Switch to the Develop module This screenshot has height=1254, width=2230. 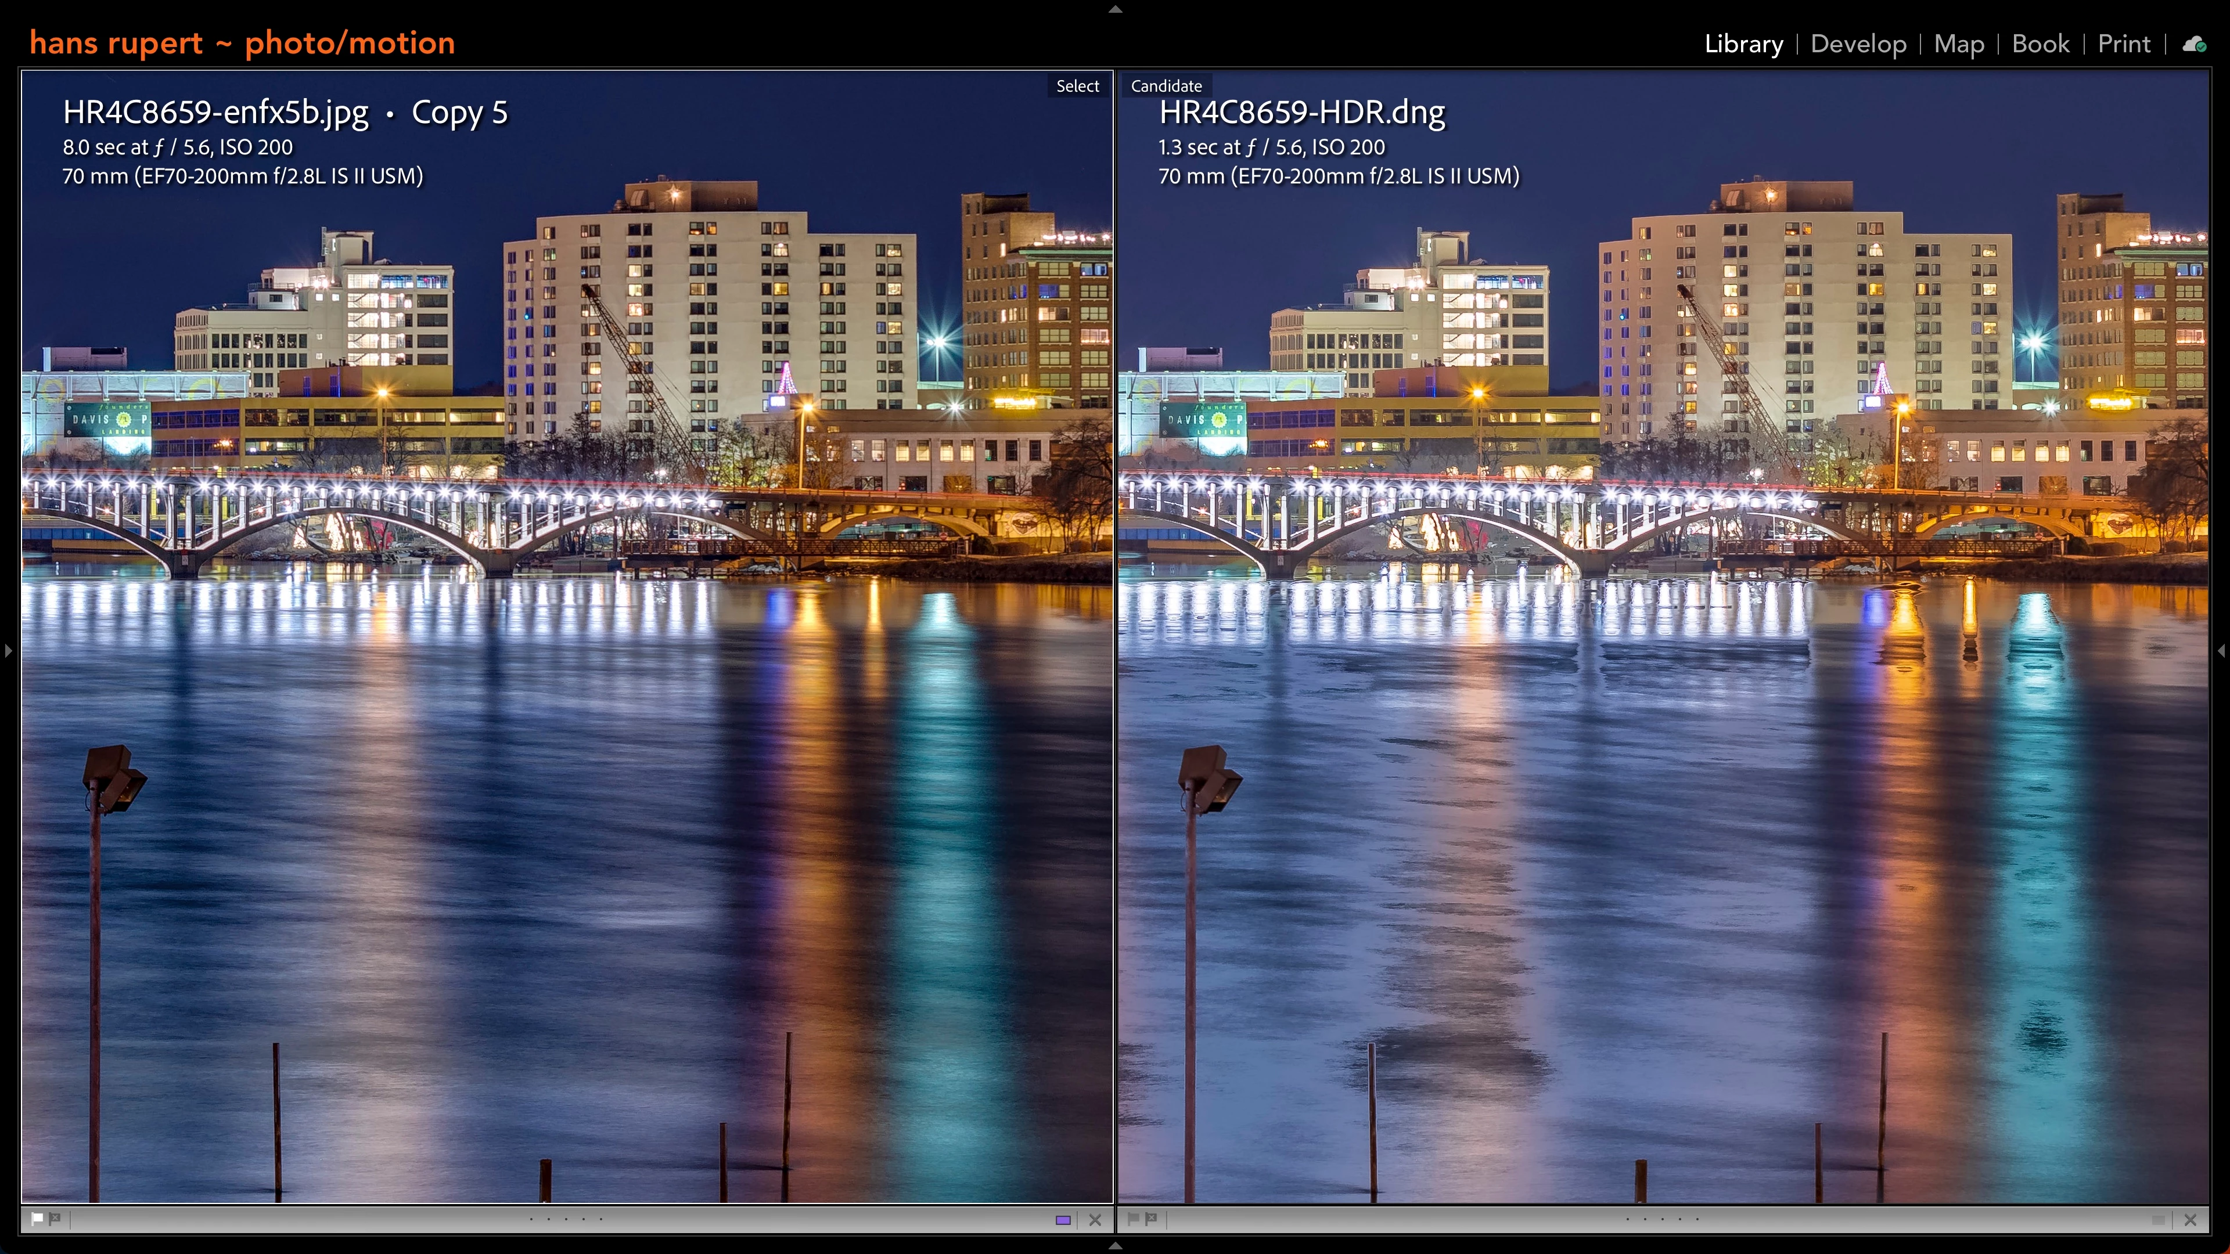pyautogui.click(x=1858, y=44)
